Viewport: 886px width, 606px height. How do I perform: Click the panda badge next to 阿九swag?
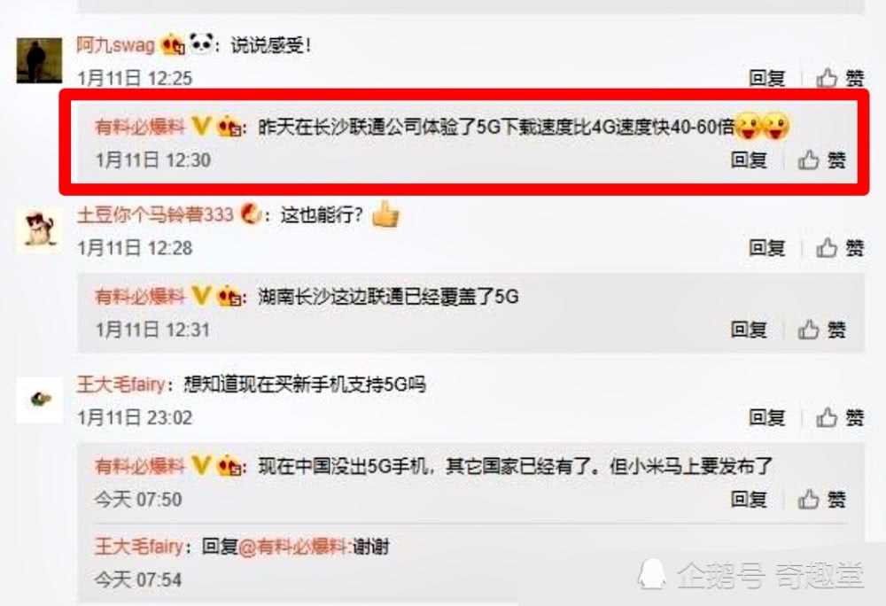(x=201, y=43)
